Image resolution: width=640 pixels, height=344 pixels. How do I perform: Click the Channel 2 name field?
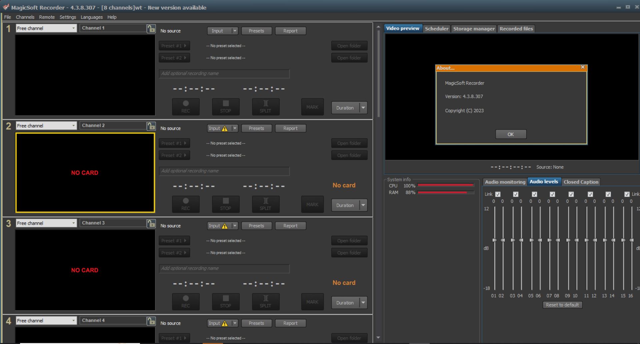pyautogui.click(x=113, y=126)
